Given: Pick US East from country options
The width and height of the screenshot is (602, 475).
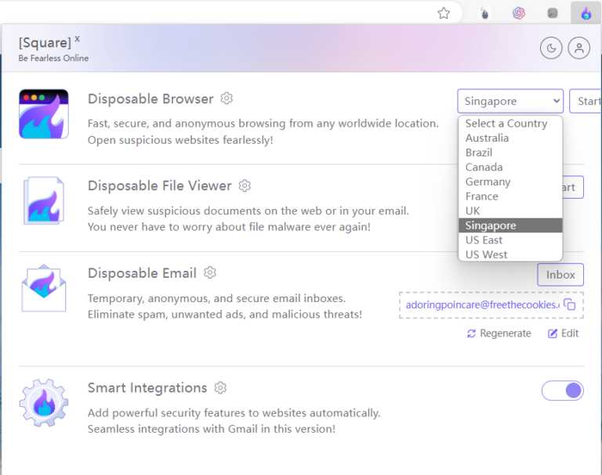Looking at the screenshot, I should coord(484,240).
